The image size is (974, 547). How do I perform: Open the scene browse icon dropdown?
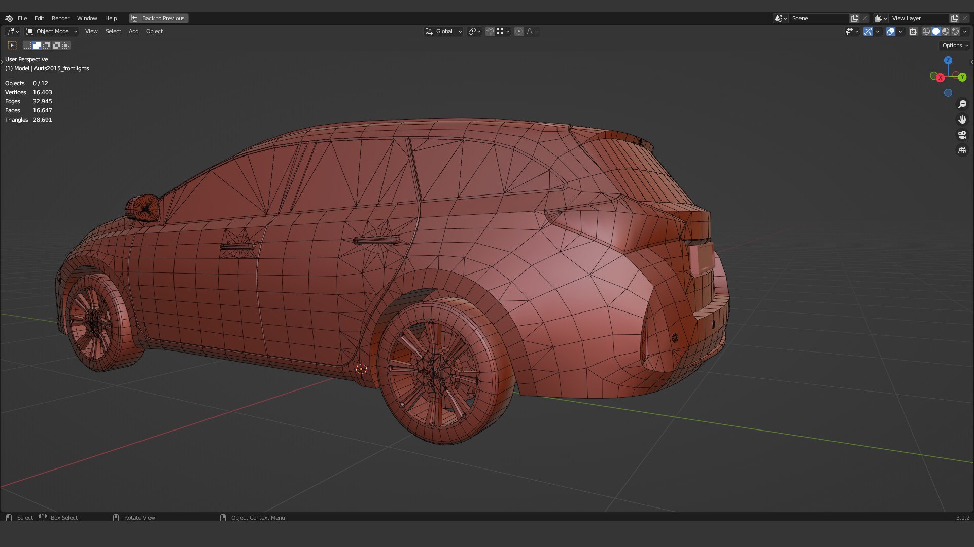tap(781, 18)
